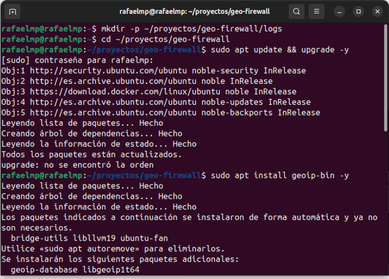Image resolution: width=389 pixels, height=279 pixels.
Task: Click the 'son necesarios.' line
Action: pyautogui.click(x=37, y=228)
